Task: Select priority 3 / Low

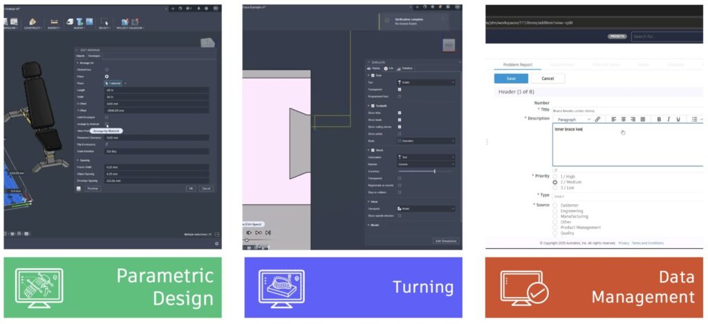Action: (555, 187)
